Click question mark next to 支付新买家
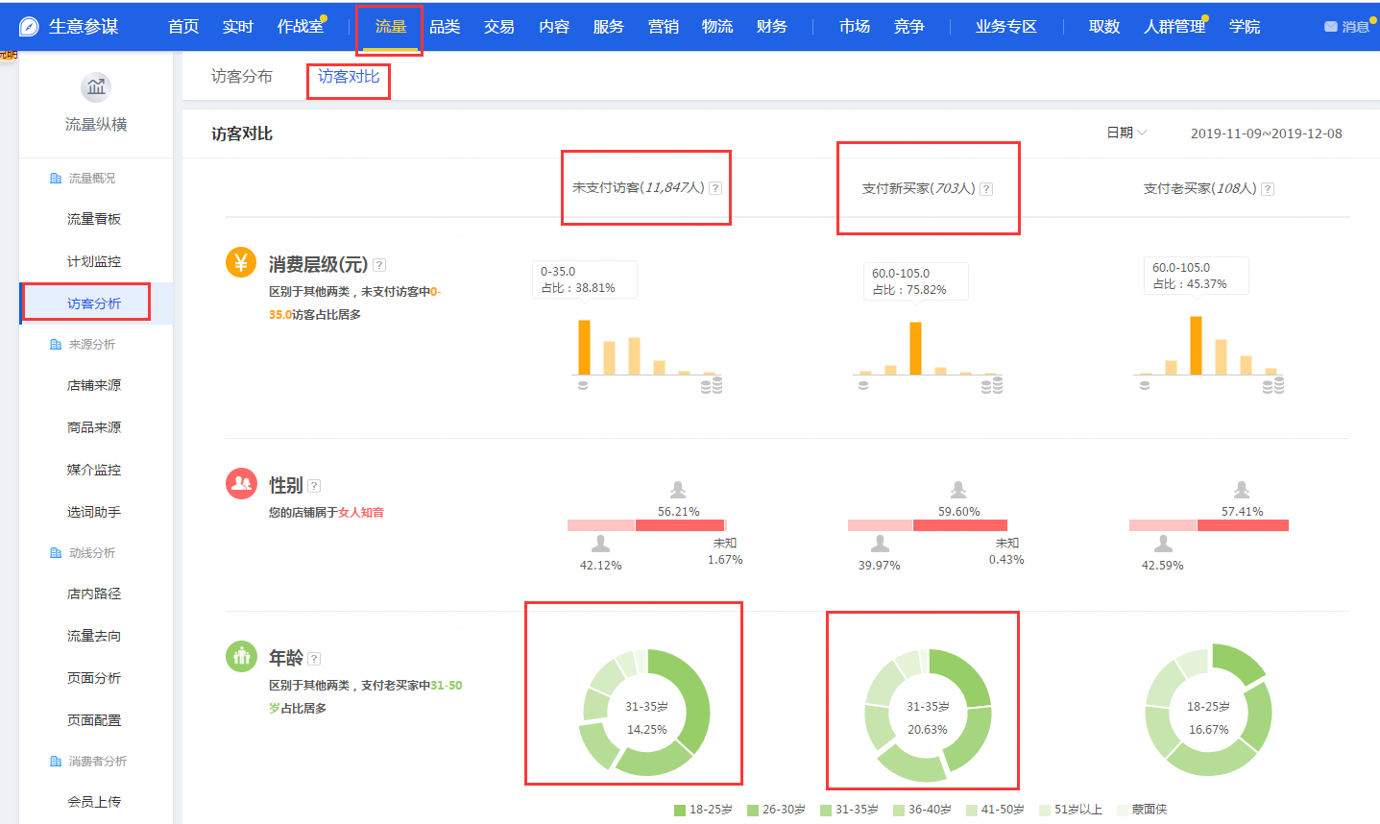Screen dimensions: 1380x824 tap(986, 189)
